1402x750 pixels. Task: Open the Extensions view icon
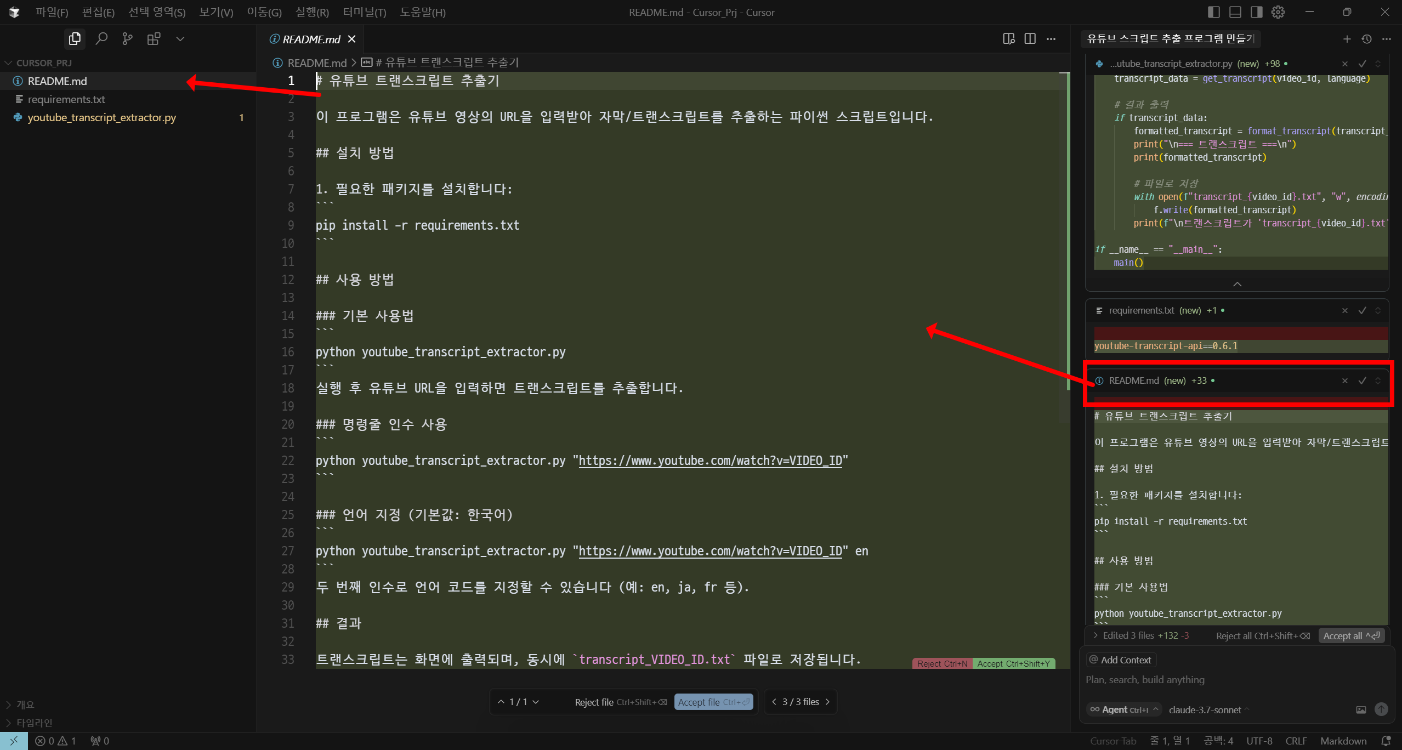point(154,39)
